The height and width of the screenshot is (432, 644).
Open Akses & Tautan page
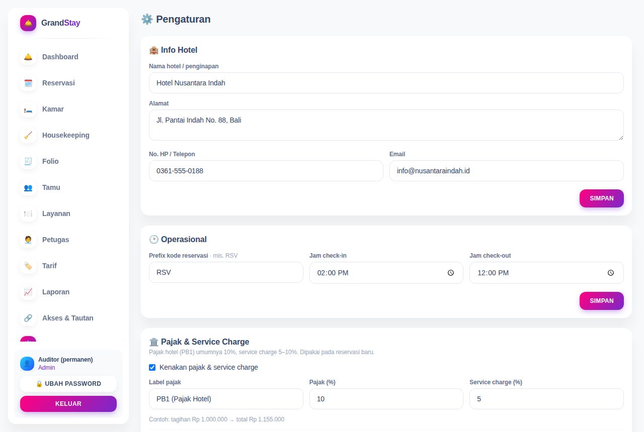tap(68, 318)
